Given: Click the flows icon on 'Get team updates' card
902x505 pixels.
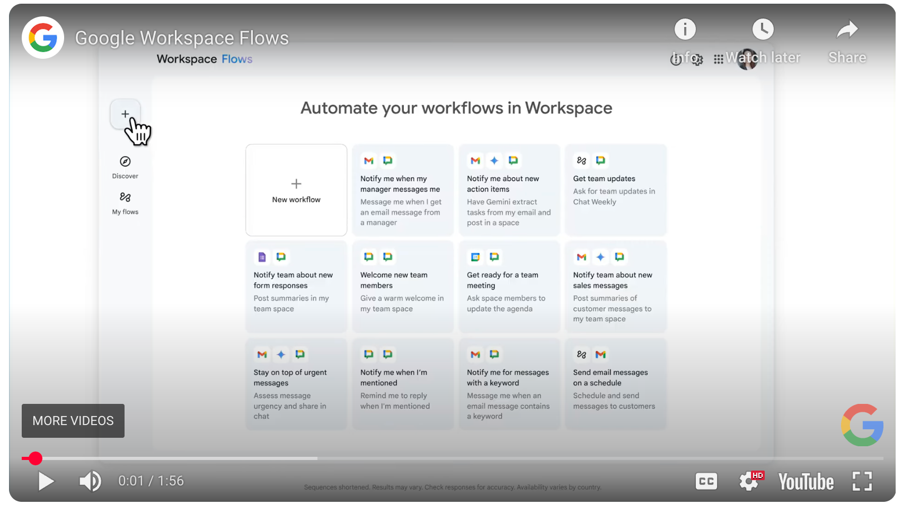Looking at the screenshot, I should (x=581, y=160).
